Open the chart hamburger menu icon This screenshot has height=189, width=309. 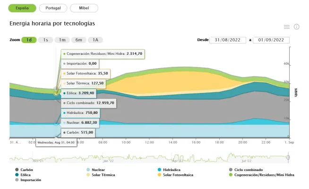pyautogui.click(x=286, y=27)
